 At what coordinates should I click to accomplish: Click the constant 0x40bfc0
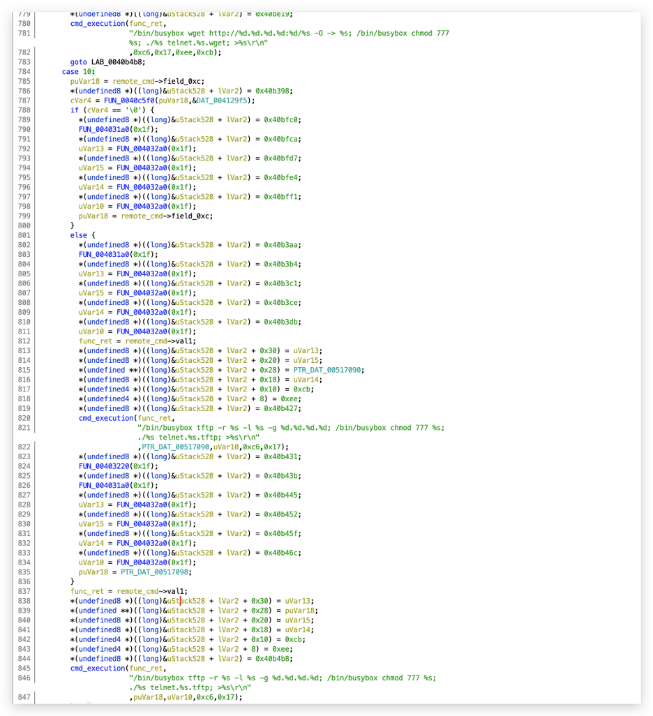281,119
